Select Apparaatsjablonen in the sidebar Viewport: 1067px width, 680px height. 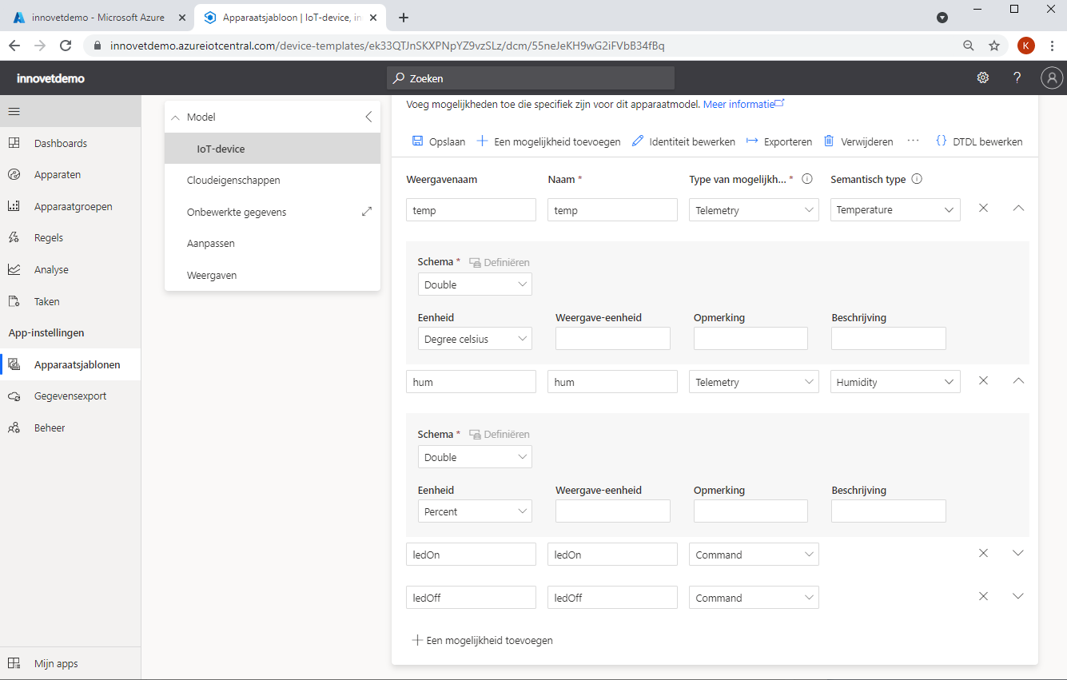click(x=70, y=364)
